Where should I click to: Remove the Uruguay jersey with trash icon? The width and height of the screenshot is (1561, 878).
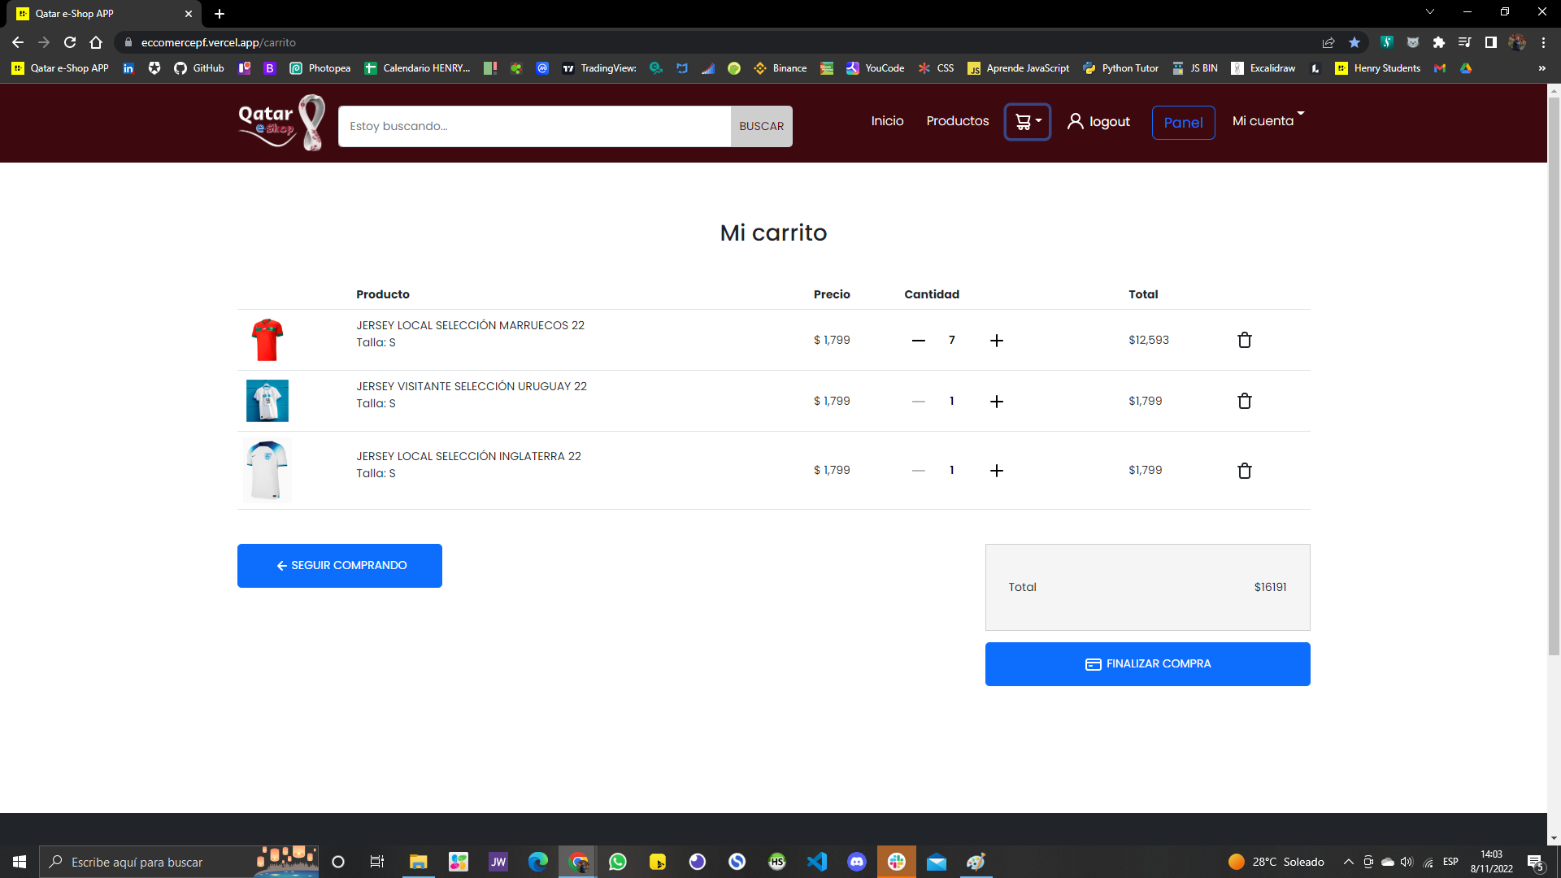1244,401
